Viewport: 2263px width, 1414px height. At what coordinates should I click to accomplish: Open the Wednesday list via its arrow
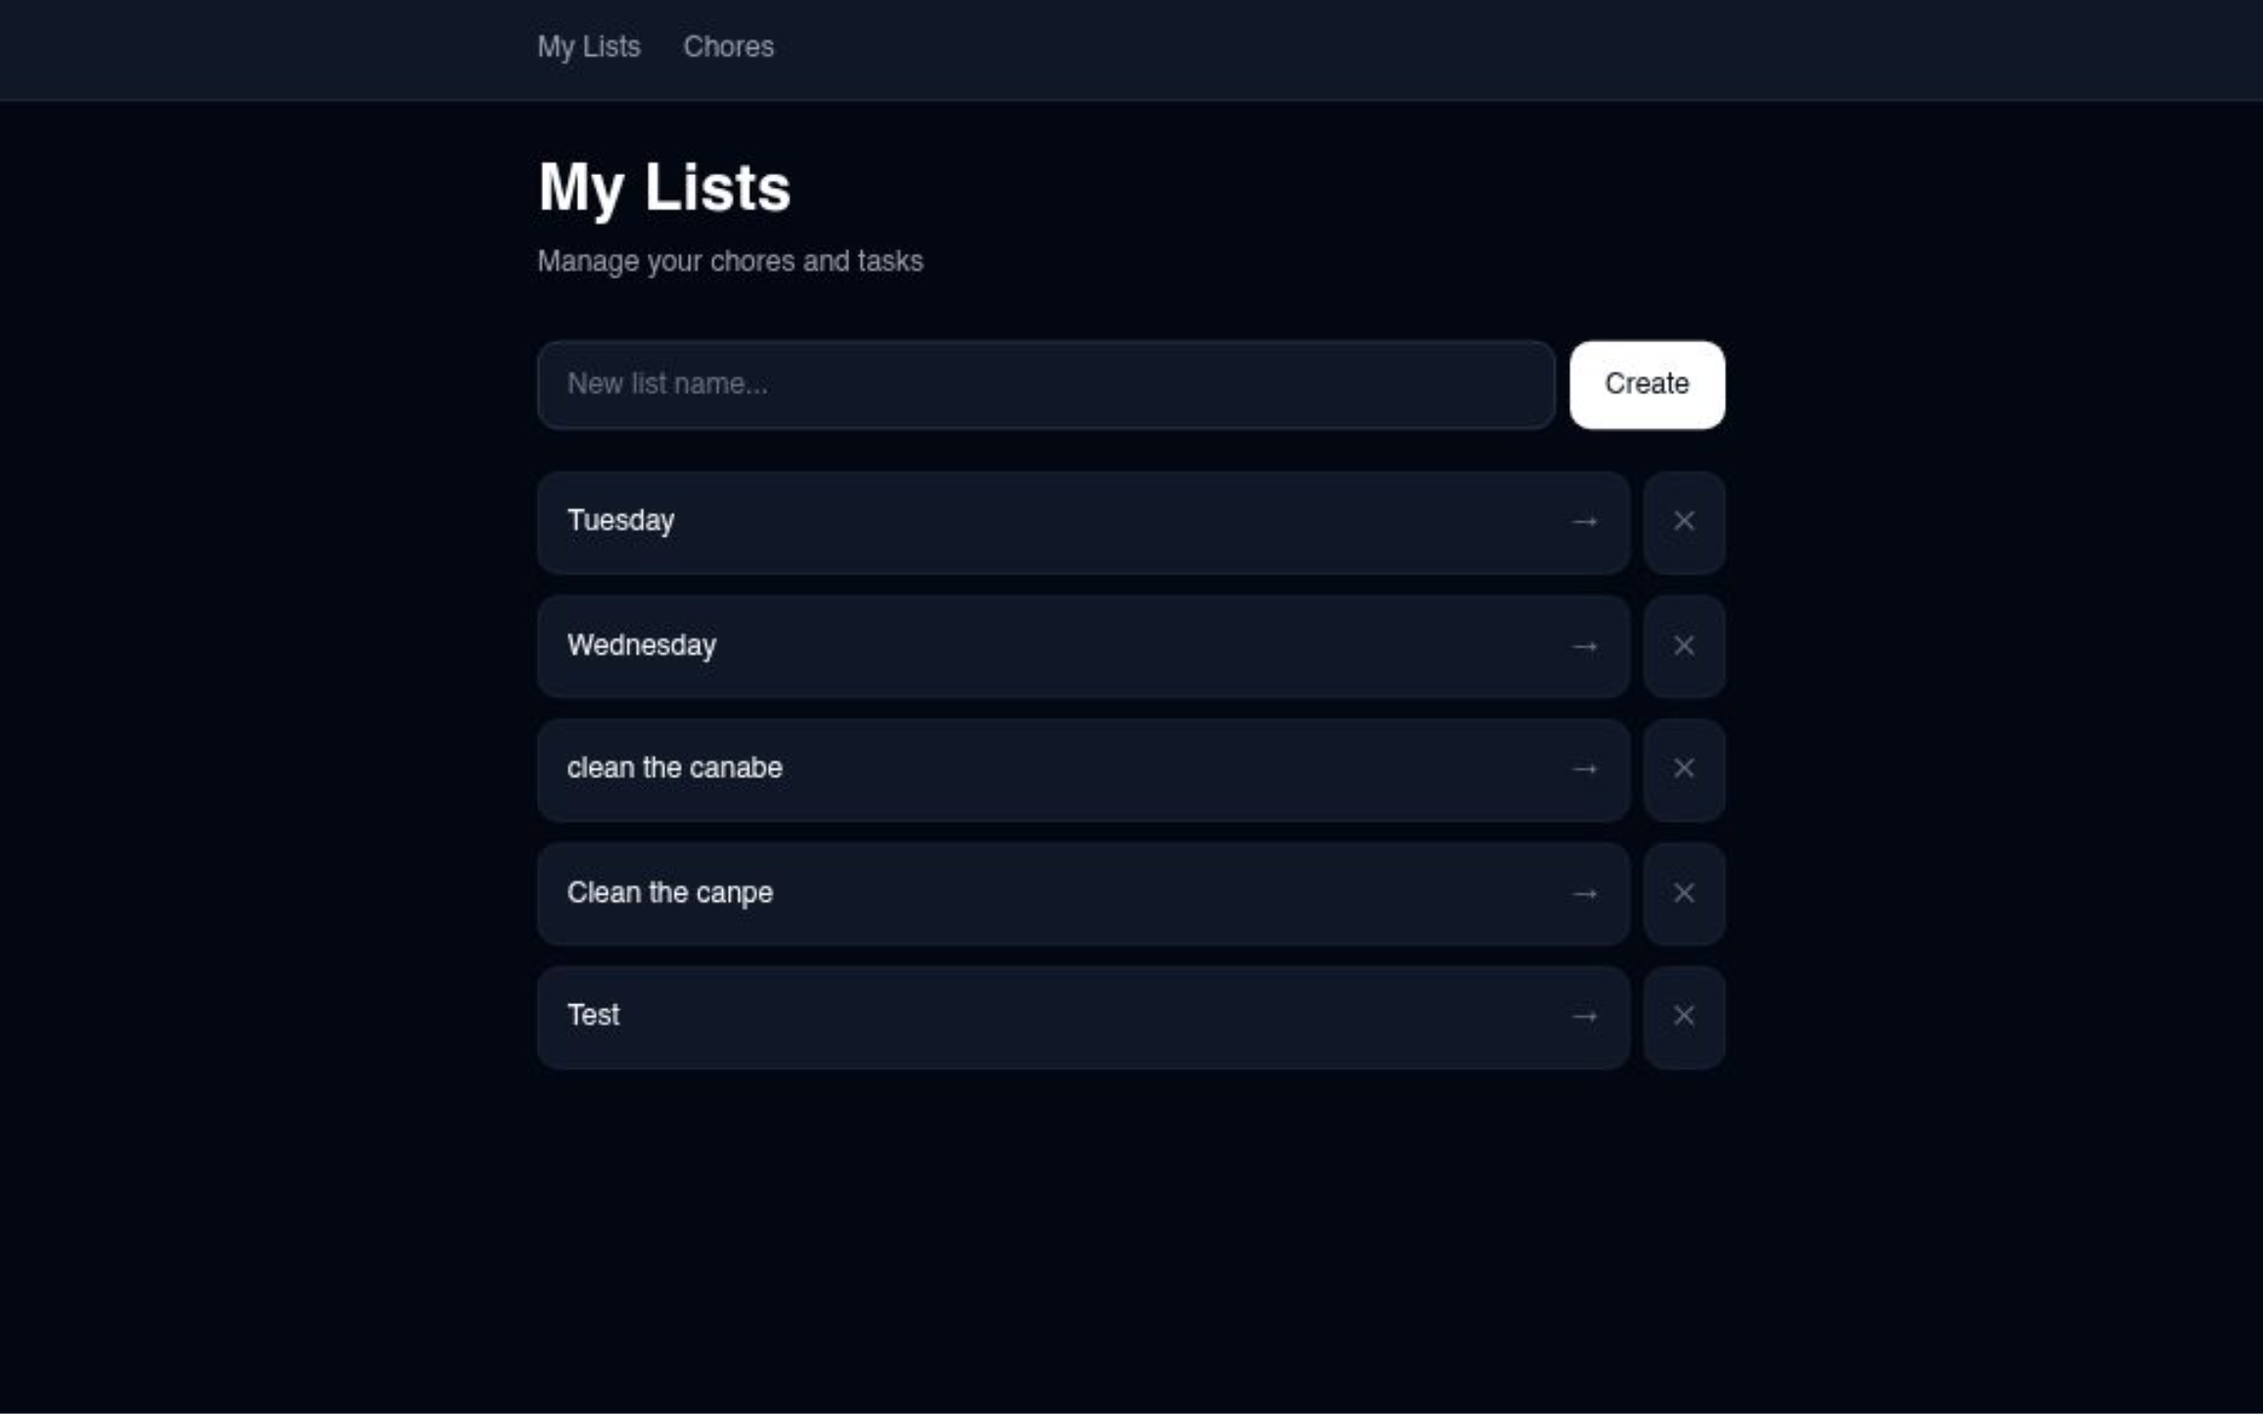[x=1586, y=646]
